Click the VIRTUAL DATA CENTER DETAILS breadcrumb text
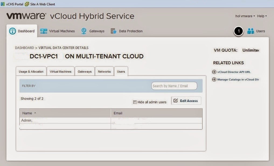 63,48
